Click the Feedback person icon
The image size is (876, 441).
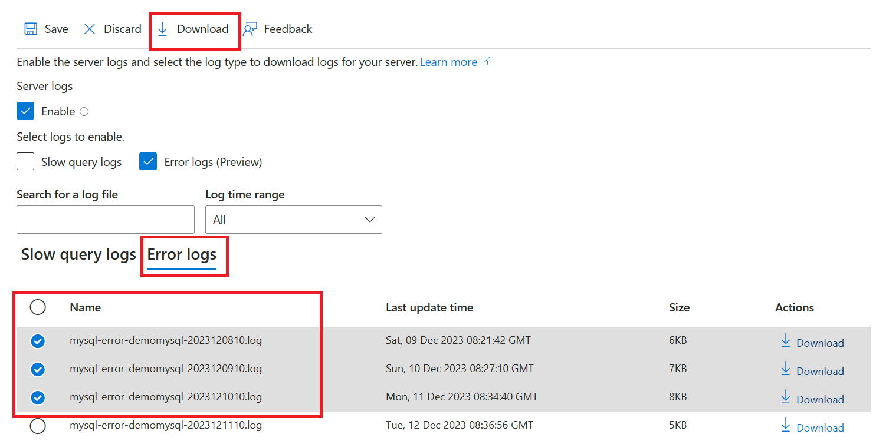[250, 29]
